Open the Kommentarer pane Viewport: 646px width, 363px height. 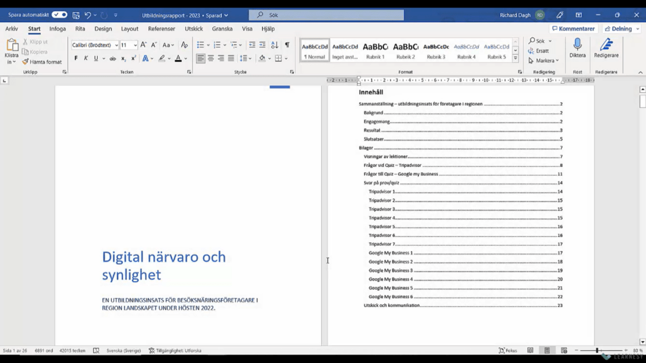pyautogui.click(x=573, y=29)
